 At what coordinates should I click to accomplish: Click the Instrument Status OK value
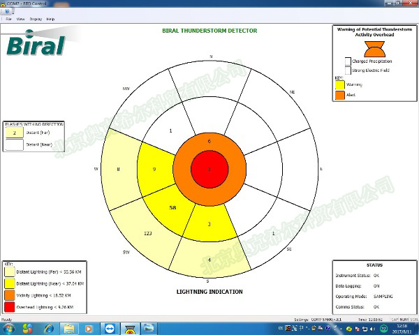(x=376, y=276)
